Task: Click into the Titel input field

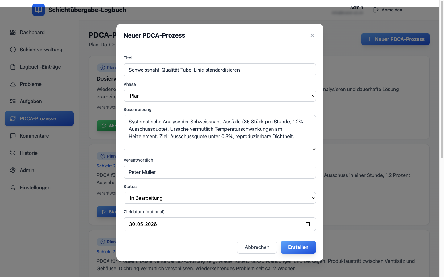Action: pyautogui.click(x=220, y=70)
